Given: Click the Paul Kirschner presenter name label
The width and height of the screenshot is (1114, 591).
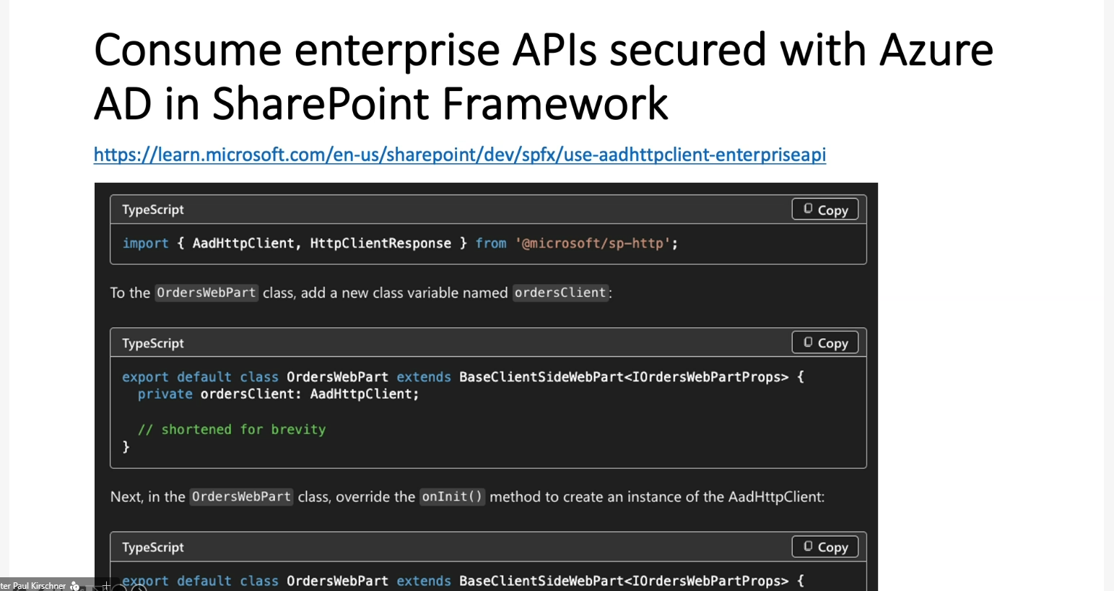Looking at the screenshot, I should [35, 586].
